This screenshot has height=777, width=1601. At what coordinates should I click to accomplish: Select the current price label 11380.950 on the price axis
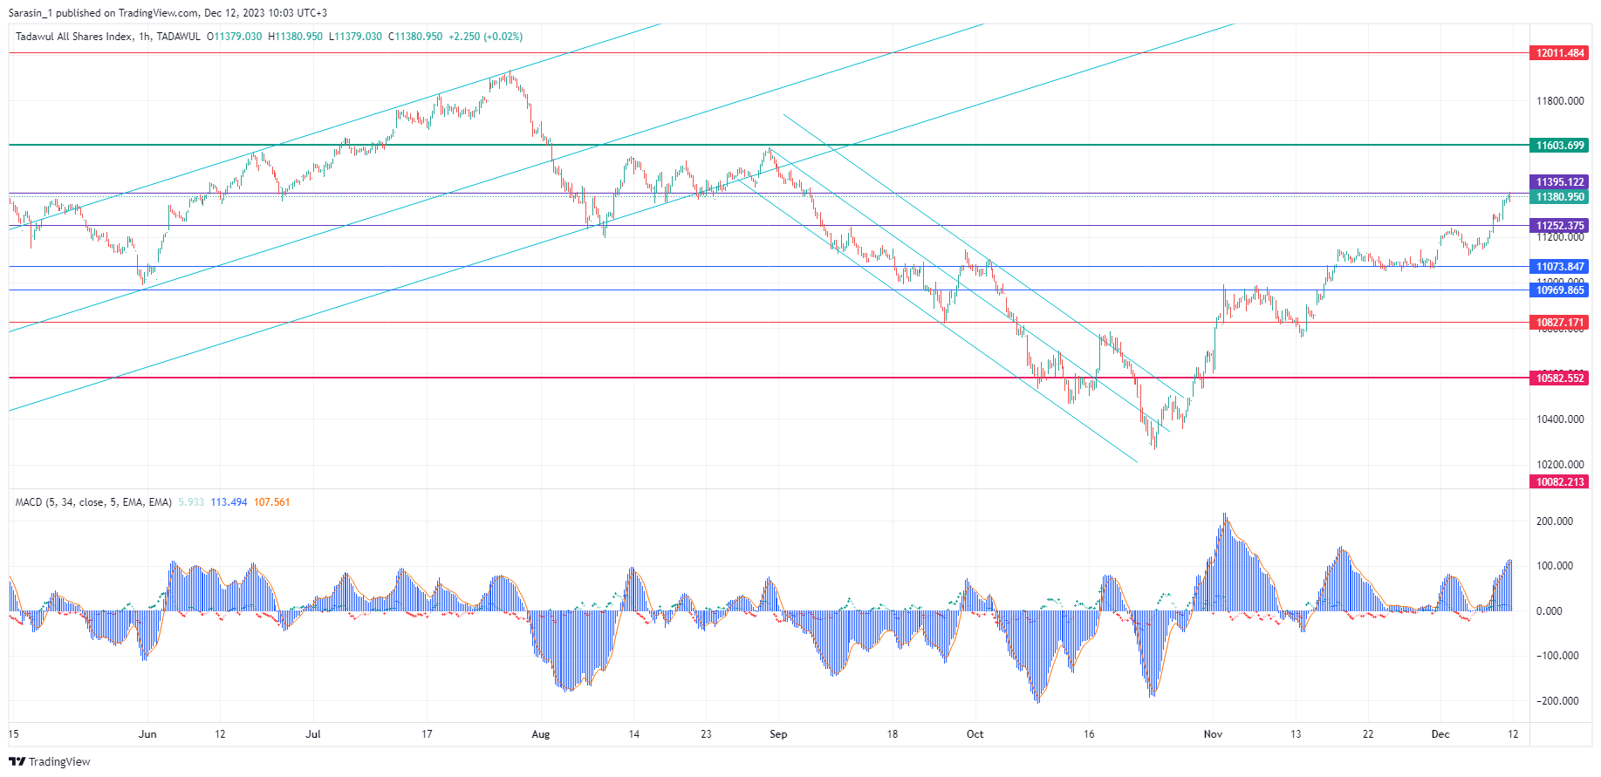point(1560,197)
